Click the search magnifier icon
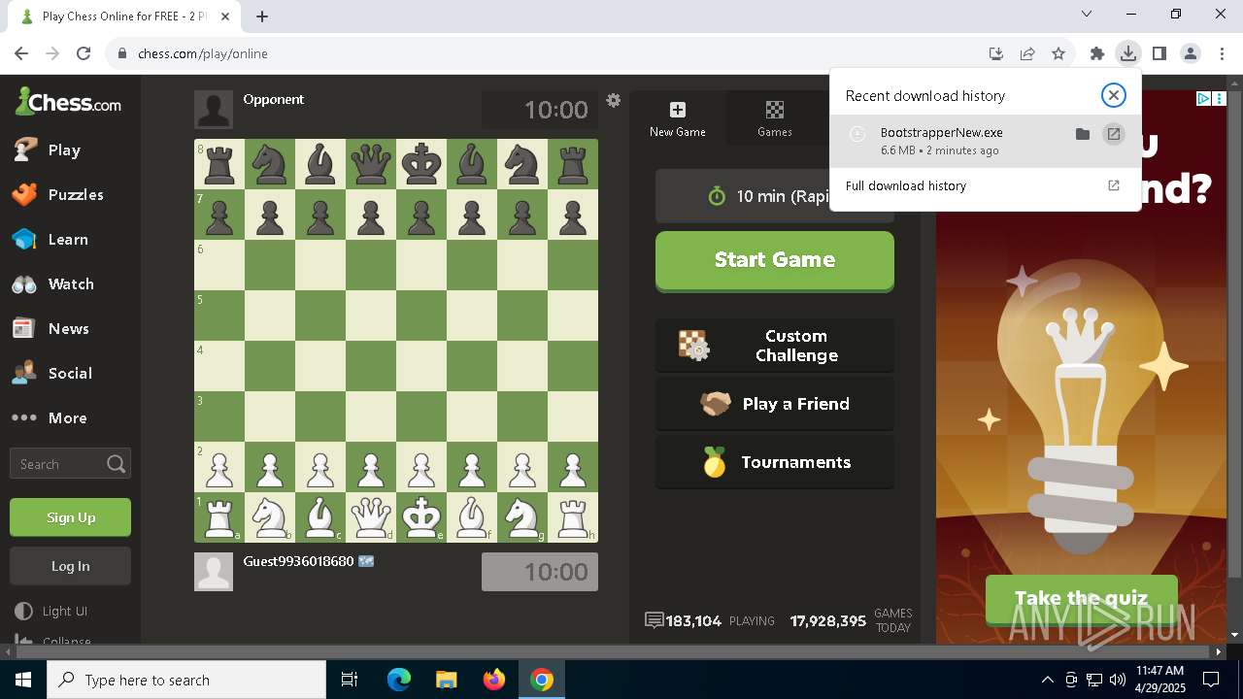Screen dimensions: 1243x699 point(116,464)
